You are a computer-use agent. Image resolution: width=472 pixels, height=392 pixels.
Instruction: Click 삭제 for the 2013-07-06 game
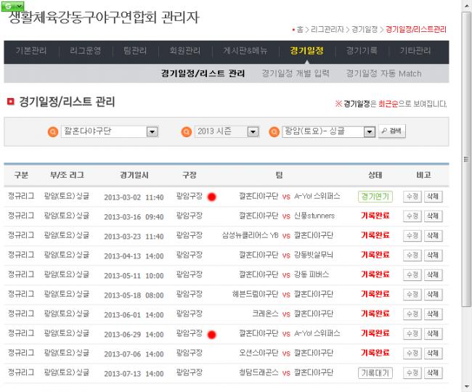(433, 354)
